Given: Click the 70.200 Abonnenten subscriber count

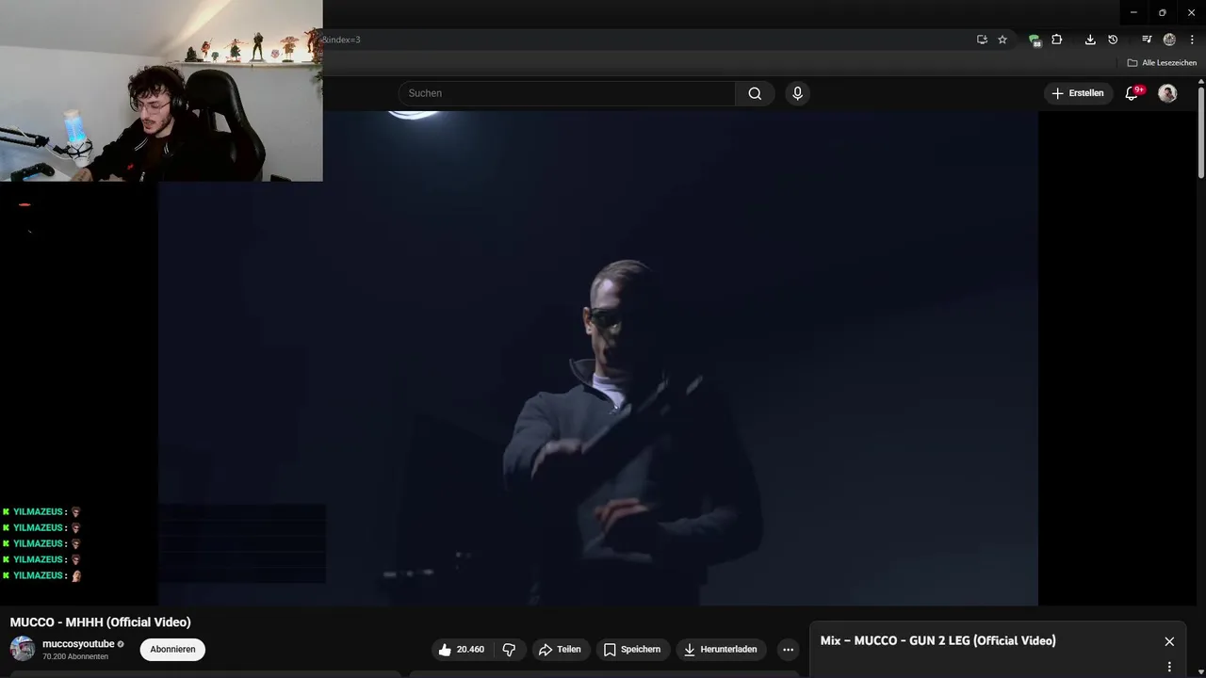Looking at the screenshot, I should point(75,656).
